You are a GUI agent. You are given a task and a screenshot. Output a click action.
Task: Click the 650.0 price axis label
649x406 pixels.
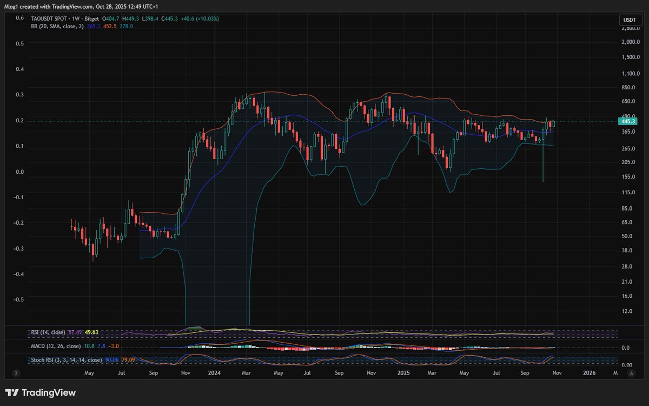[x=627, y=101]
